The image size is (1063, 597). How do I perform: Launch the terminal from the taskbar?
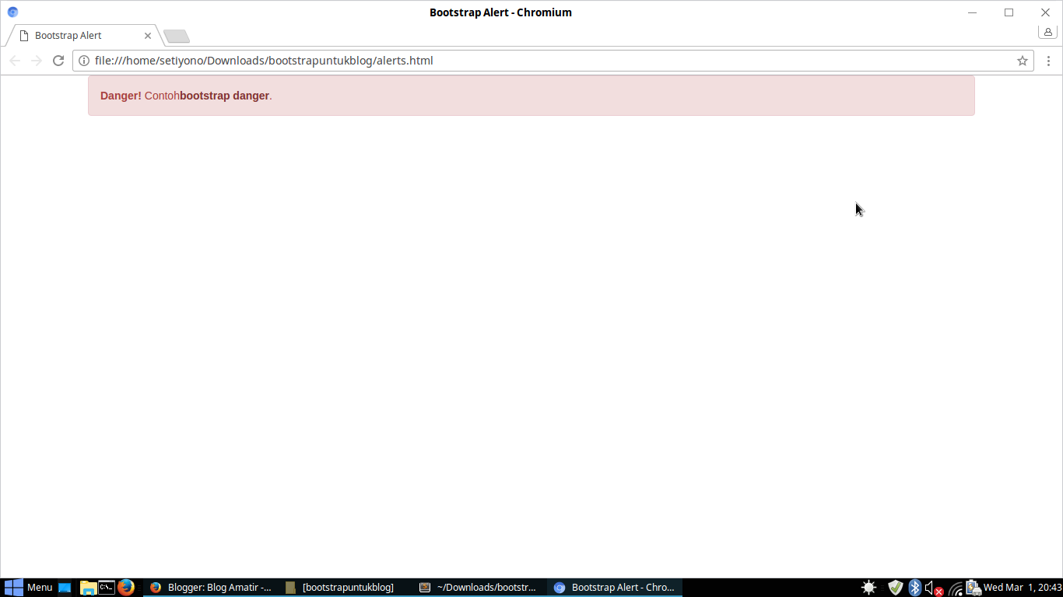pyautogui.click(x=107, y=588)
